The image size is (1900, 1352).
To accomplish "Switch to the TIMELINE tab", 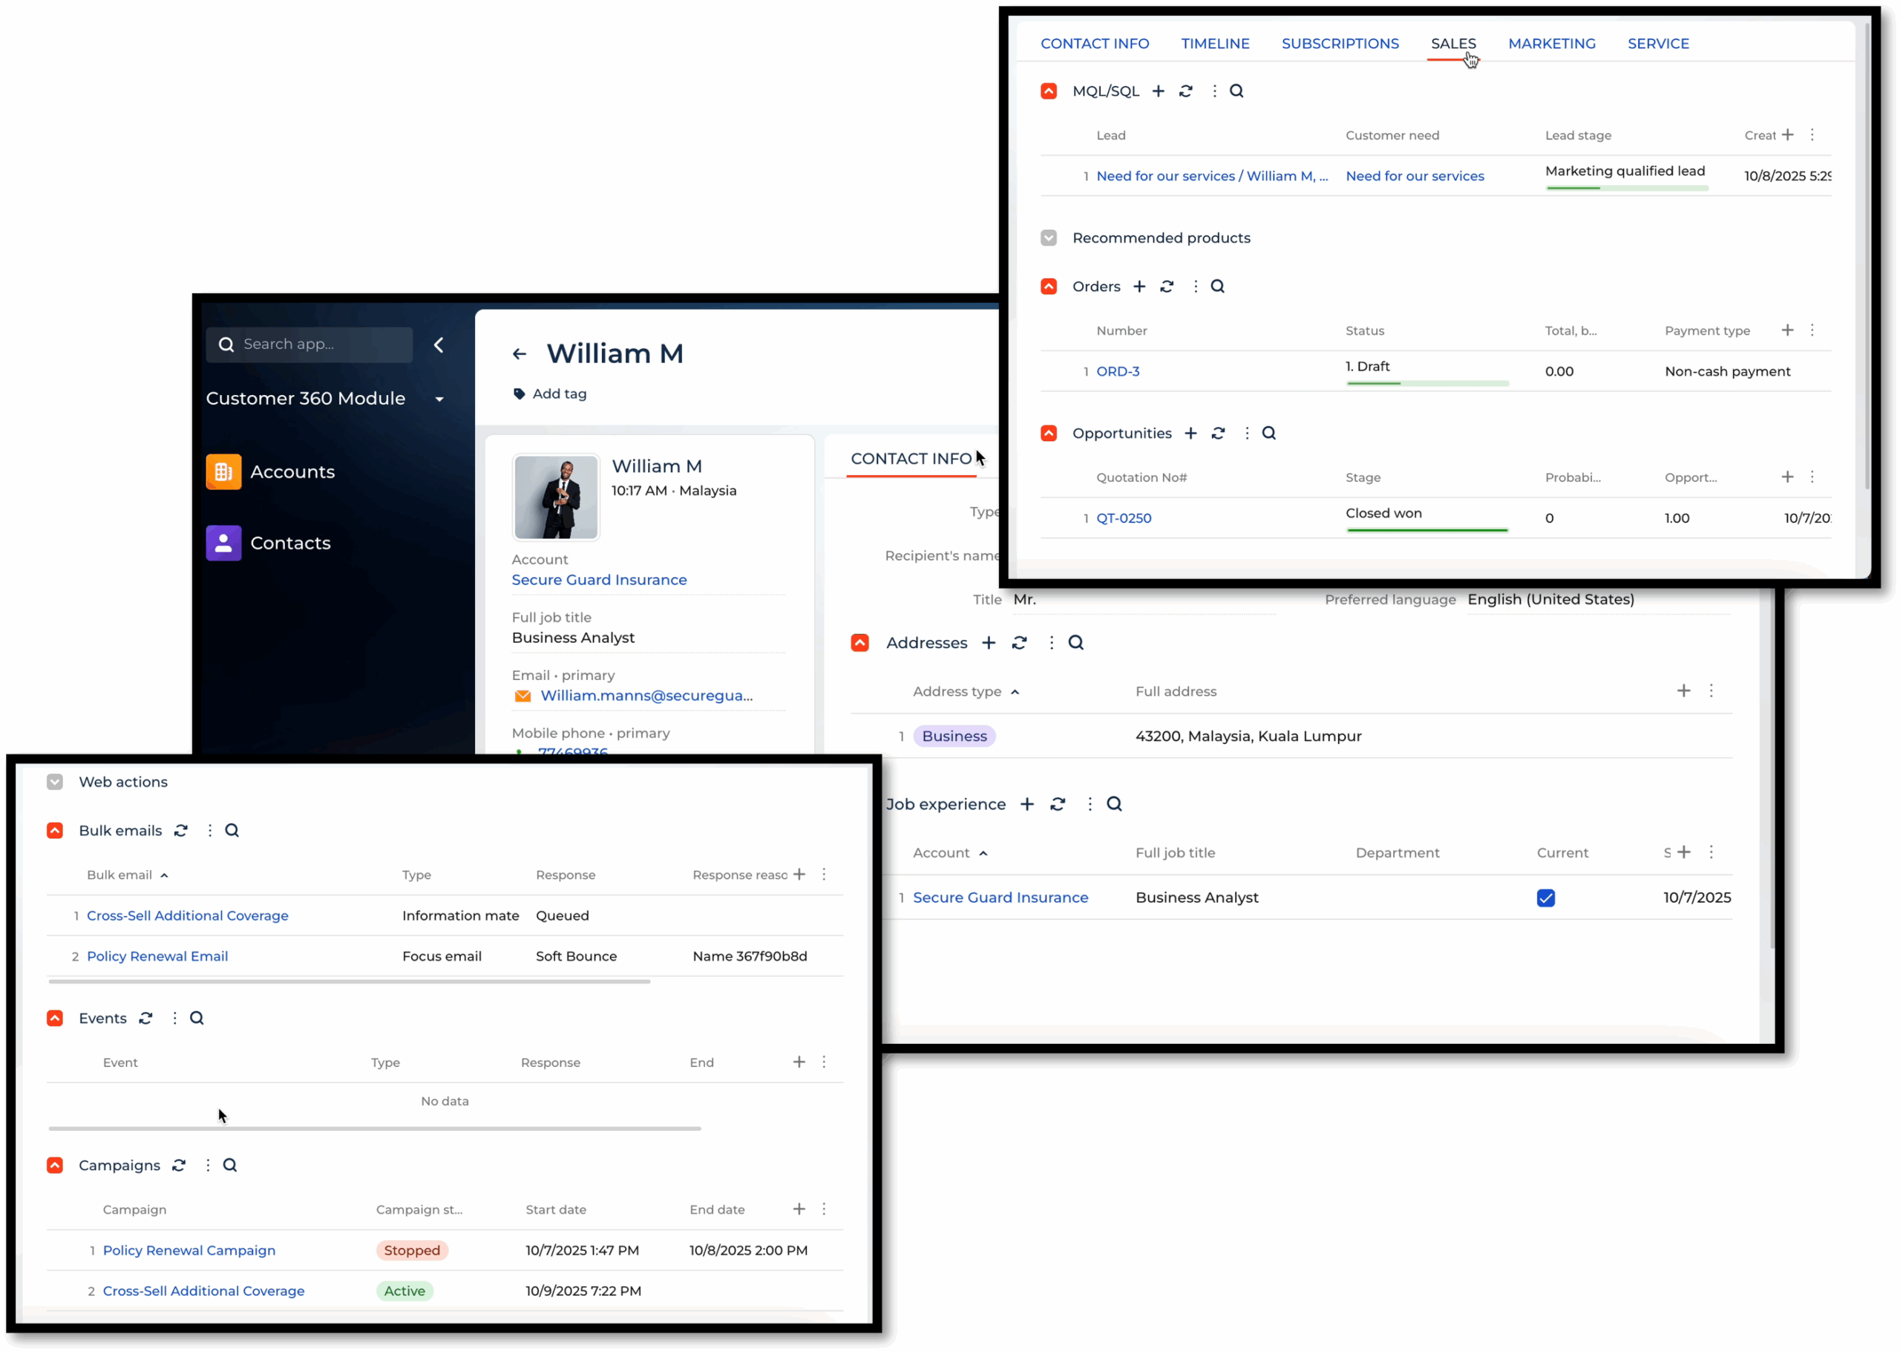I will pyautogui.click(x=1215, y=43).
